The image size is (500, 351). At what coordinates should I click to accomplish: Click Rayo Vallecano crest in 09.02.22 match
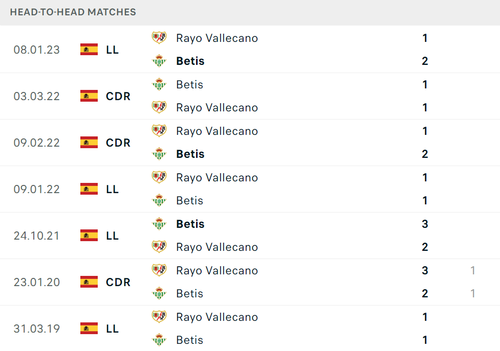coord(159,131)
